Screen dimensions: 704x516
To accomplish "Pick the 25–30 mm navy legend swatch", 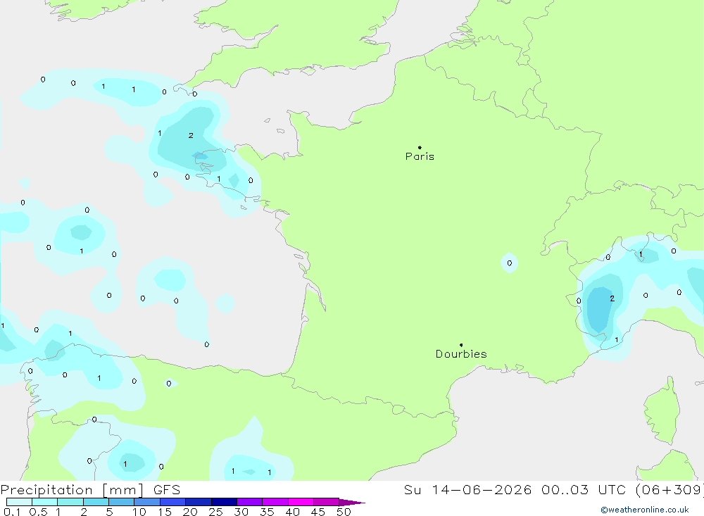I will tap(224, 502).
